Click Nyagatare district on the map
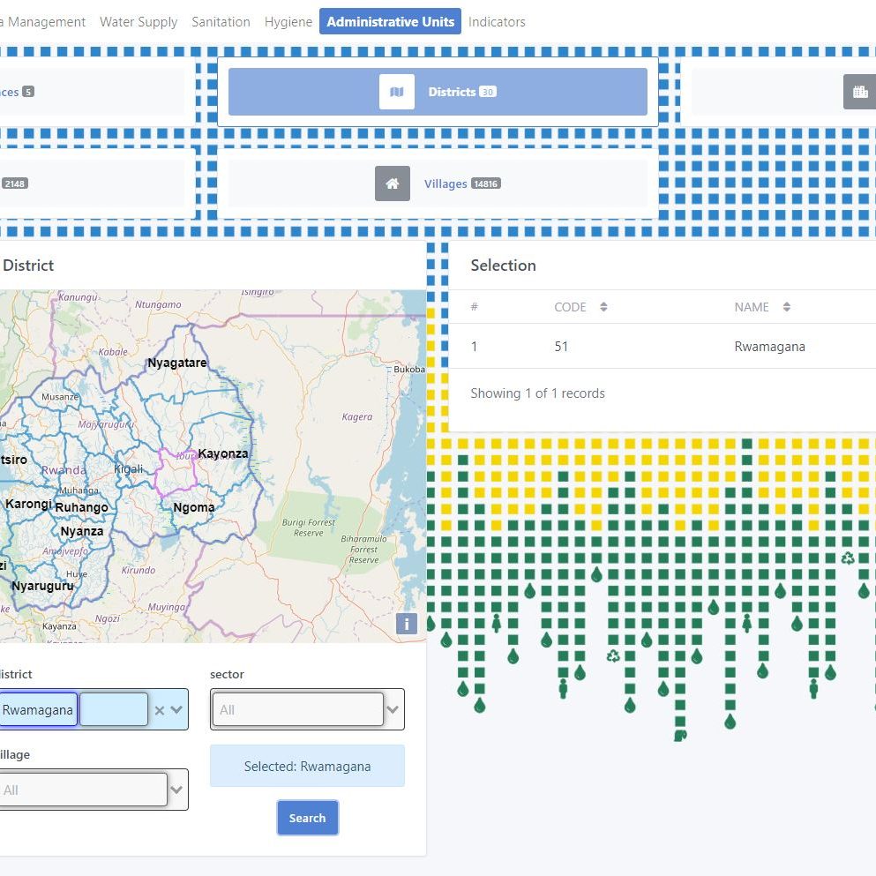Image resolution: width=876 pixels, height=876 pixels. click(x=177, y=363)
